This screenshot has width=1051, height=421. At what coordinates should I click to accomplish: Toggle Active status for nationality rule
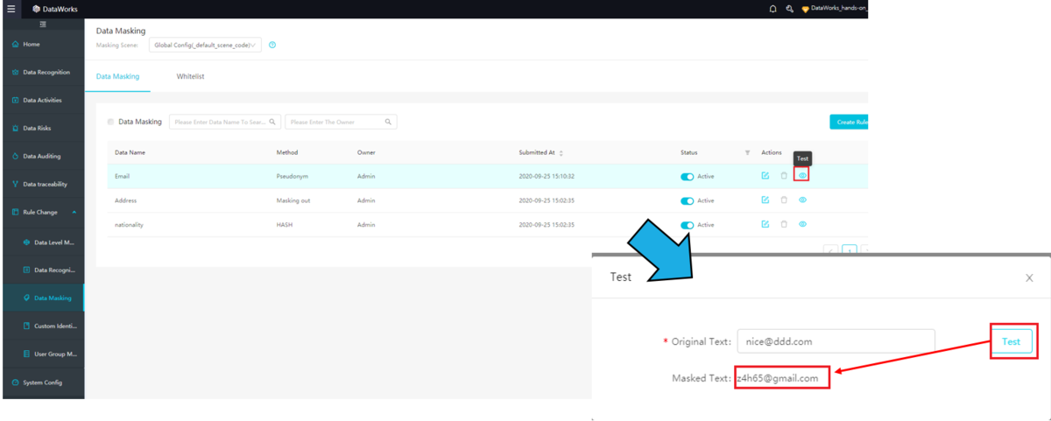(x=687, y=225)
